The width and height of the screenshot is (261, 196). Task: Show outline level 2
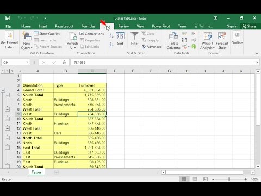pos(7,71)
